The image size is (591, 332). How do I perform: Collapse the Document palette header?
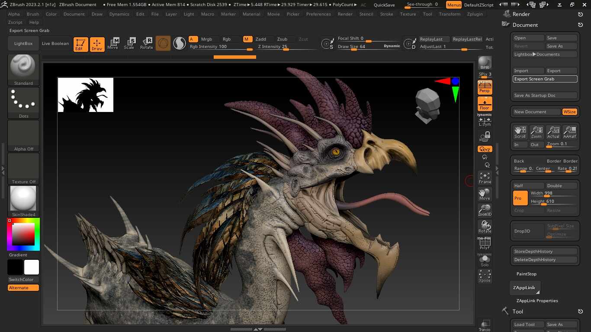[525, 25]
